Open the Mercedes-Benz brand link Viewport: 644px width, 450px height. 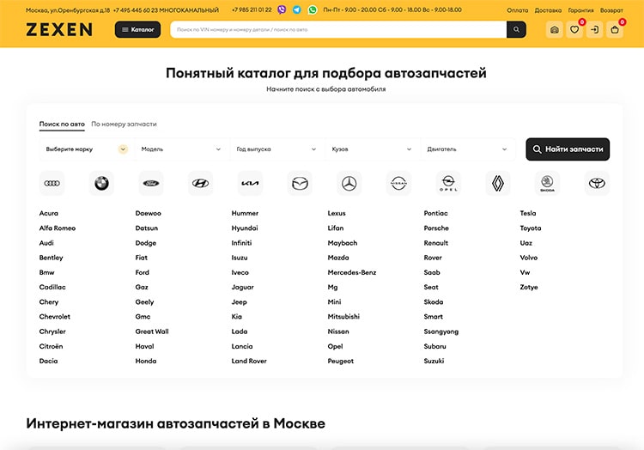click(352, 272)
